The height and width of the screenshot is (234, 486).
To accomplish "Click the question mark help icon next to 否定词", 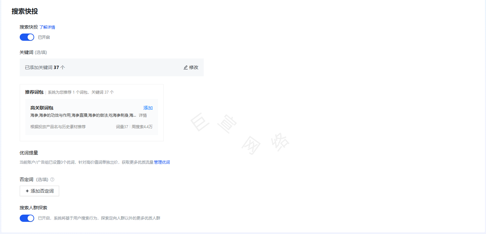I will tap(53, 179).
